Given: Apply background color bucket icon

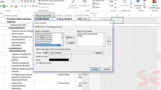Looking at the screenshot, I should click(x=11, y=6).
